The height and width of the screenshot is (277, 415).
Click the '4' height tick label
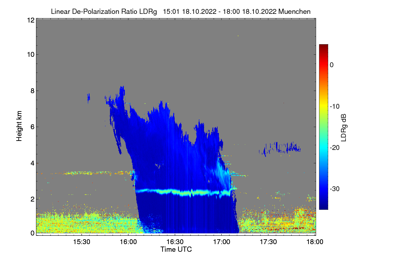point(32,163)
